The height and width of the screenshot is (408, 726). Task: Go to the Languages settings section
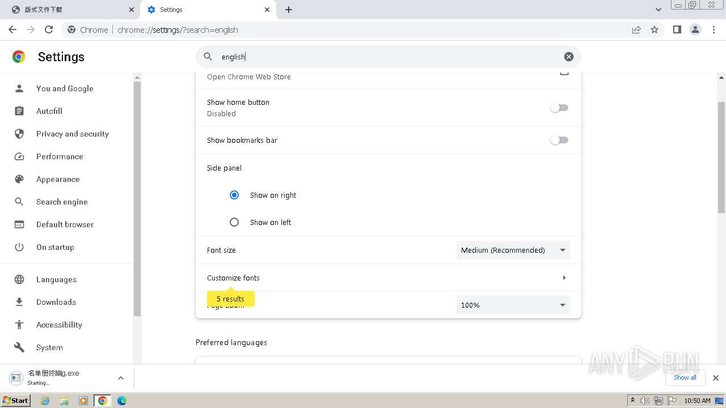pos(56,279)
